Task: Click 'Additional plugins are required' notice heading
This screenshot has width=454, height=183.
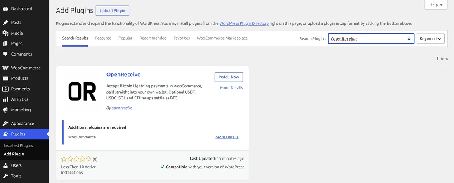Action: coord(97,127)
